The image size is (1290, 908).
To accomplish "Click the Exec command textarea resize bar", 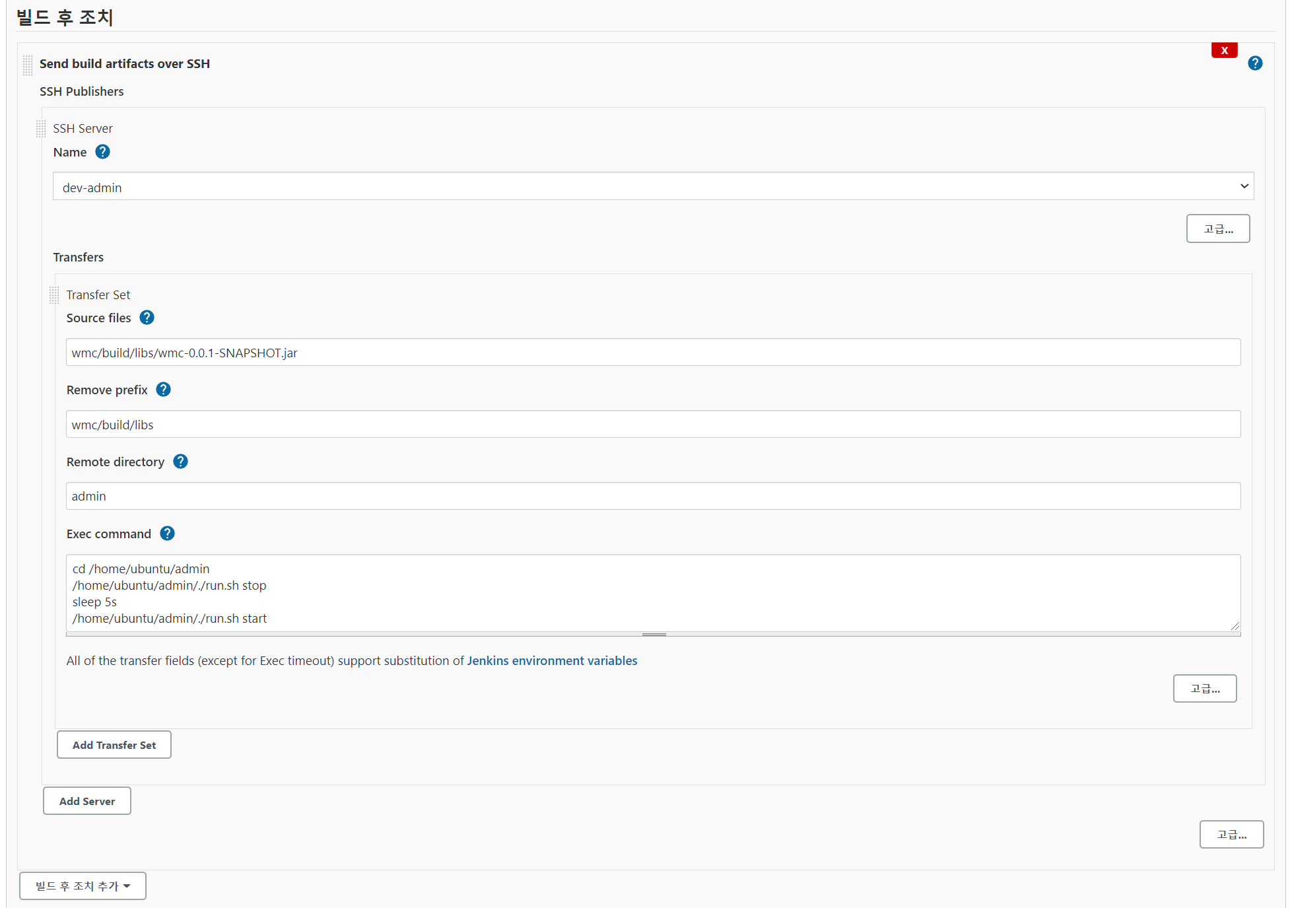I will (653, 635).
